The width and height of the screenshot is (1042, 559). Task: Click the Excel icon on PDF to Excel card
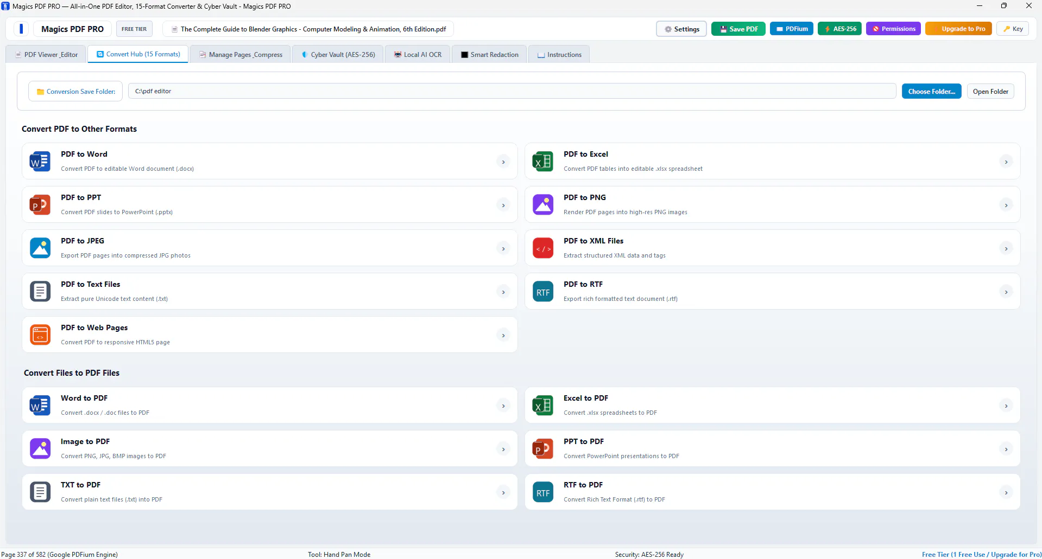[x=543, y=162]
